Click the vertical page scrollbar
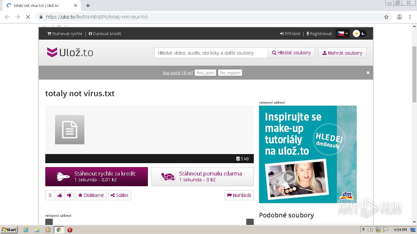Screen dimensions: 417x234 point(414,75)
